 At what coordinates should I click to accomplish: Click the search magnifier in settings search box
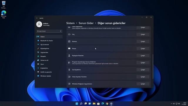point(61,31)
